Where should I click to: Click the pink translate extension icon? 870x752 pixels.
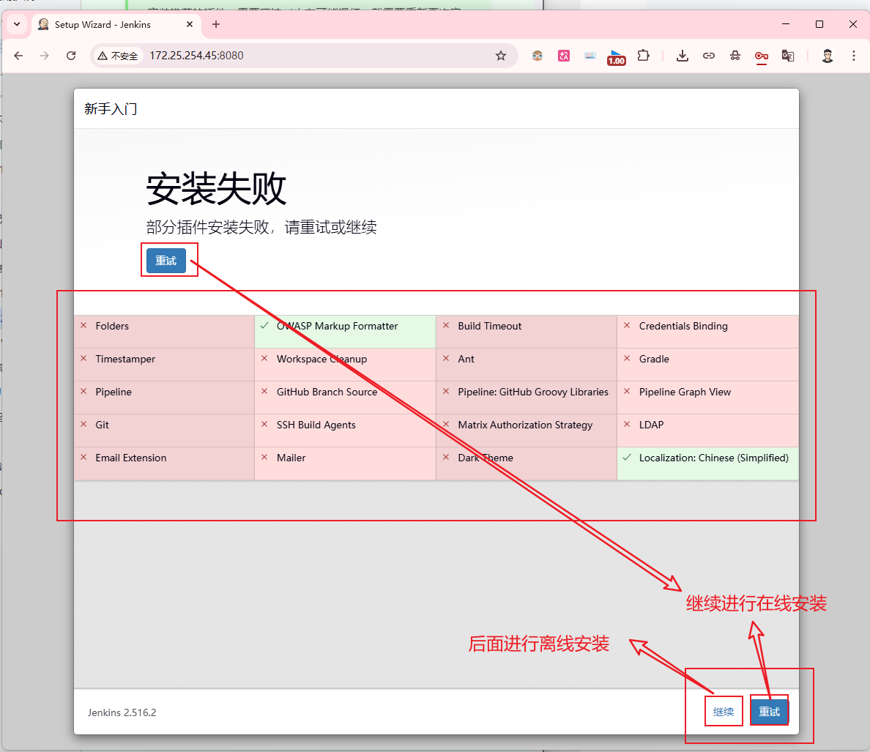coord(564,56)
